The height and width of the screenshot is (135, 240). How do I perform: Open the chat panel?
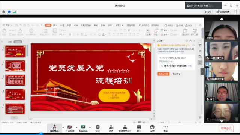point(139,129)
